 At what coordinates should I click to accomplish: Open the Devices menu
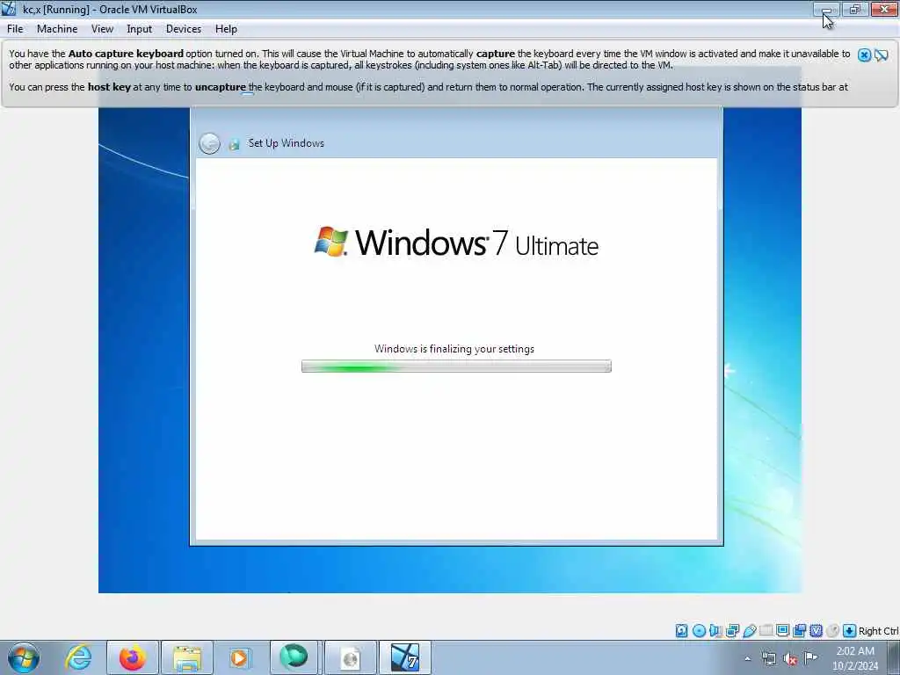(184, 29)
